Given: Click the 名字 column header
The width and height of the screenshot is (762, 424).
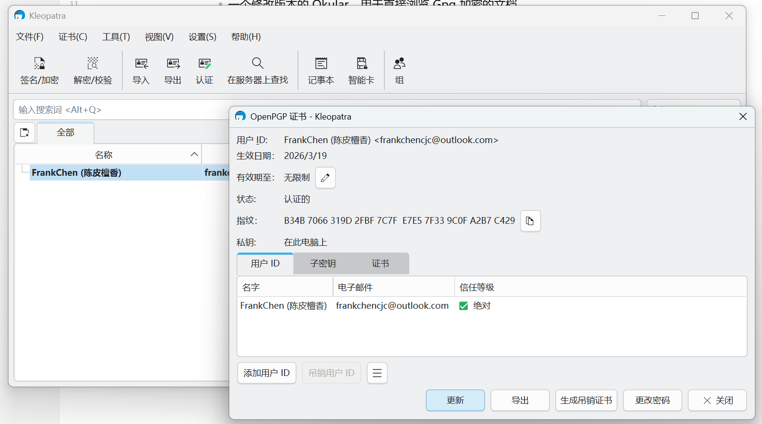Looking at the screenshot, I should [285, 287].
